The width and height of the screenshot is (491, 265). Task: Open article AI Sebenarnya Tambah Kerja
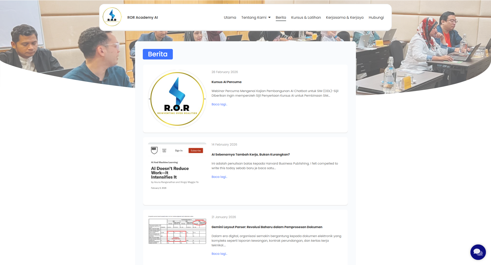(x=250, y=155)
